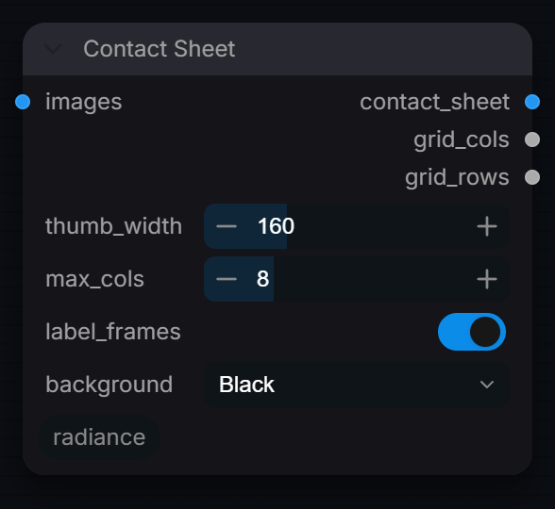
Task: Increase thumb_width with plus icon
Action: coord(487,226)
